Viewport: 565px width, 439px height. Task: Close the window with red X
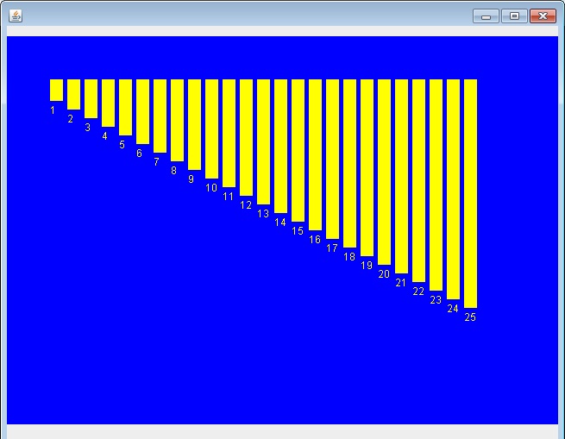coord(543,16)
